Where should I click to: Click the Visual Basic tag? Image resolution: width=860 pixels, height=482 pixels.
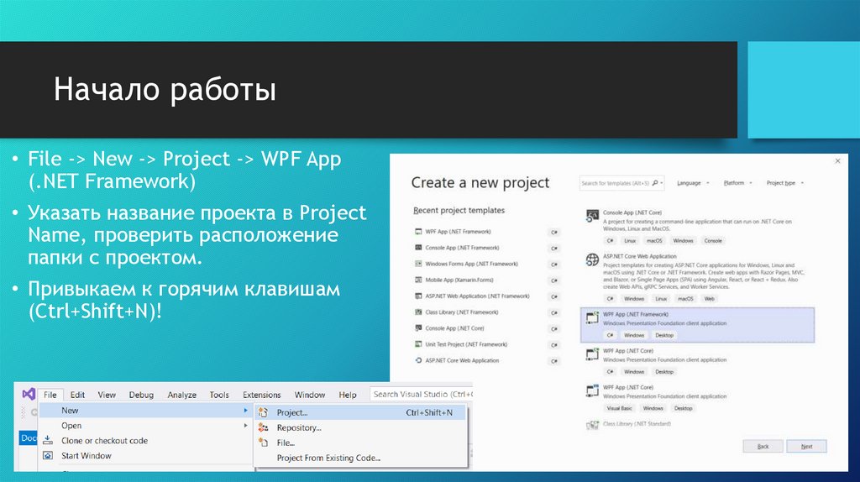(x=619, y=408)
